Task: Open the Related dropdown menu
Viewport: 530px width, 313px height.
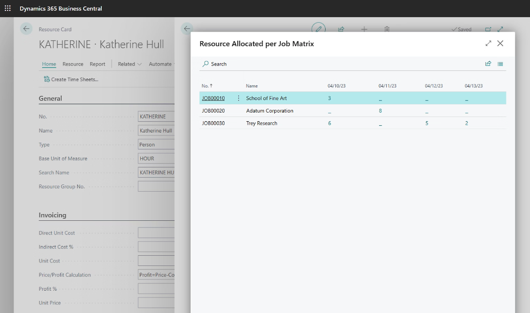Action: click(x=130, y=64)
